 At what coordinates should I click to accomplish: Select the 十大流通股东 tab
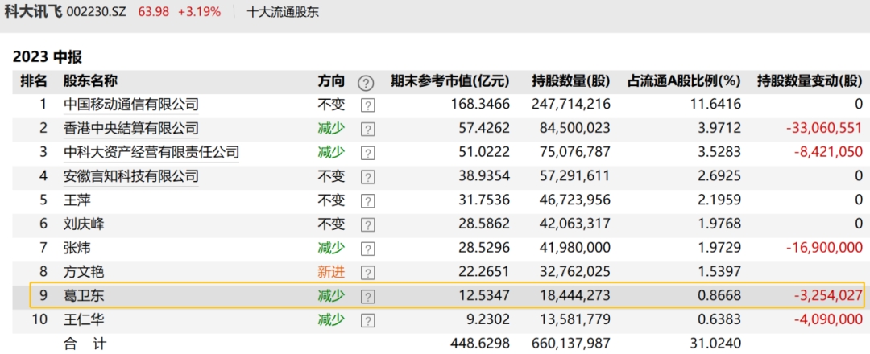pyautogui.click(x=283, y=12)
